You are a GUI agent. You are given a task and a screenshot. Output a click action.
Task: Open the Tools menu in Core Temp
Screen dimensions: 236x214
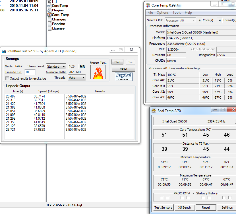click(x=177, y=13)
